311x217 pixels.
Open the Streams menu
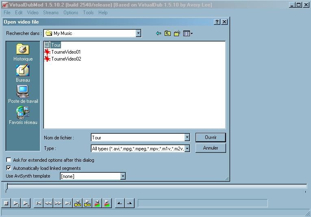(51, 13)
